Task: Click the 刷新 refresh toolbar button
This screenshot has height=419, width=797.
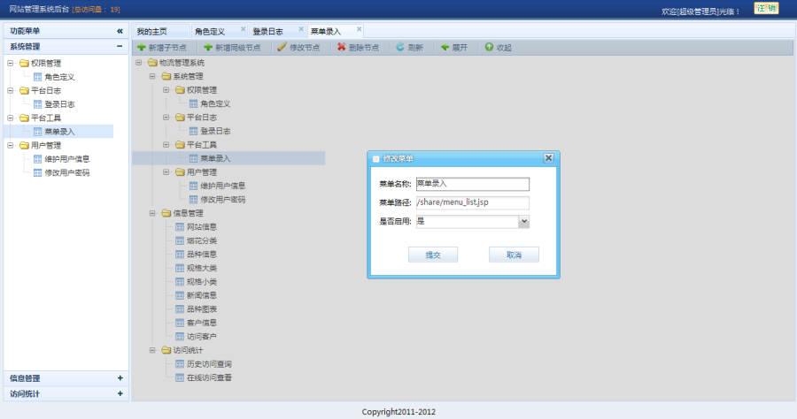Action: tap(410, 47)
